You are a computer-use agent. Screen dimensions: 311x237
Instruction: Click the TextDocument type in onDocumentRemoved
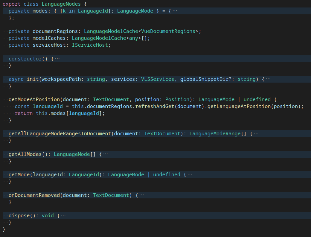coord(111,195)
